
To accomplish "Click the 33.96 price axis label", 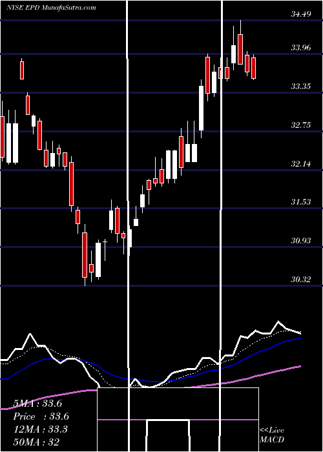I will tap(300, 47).
